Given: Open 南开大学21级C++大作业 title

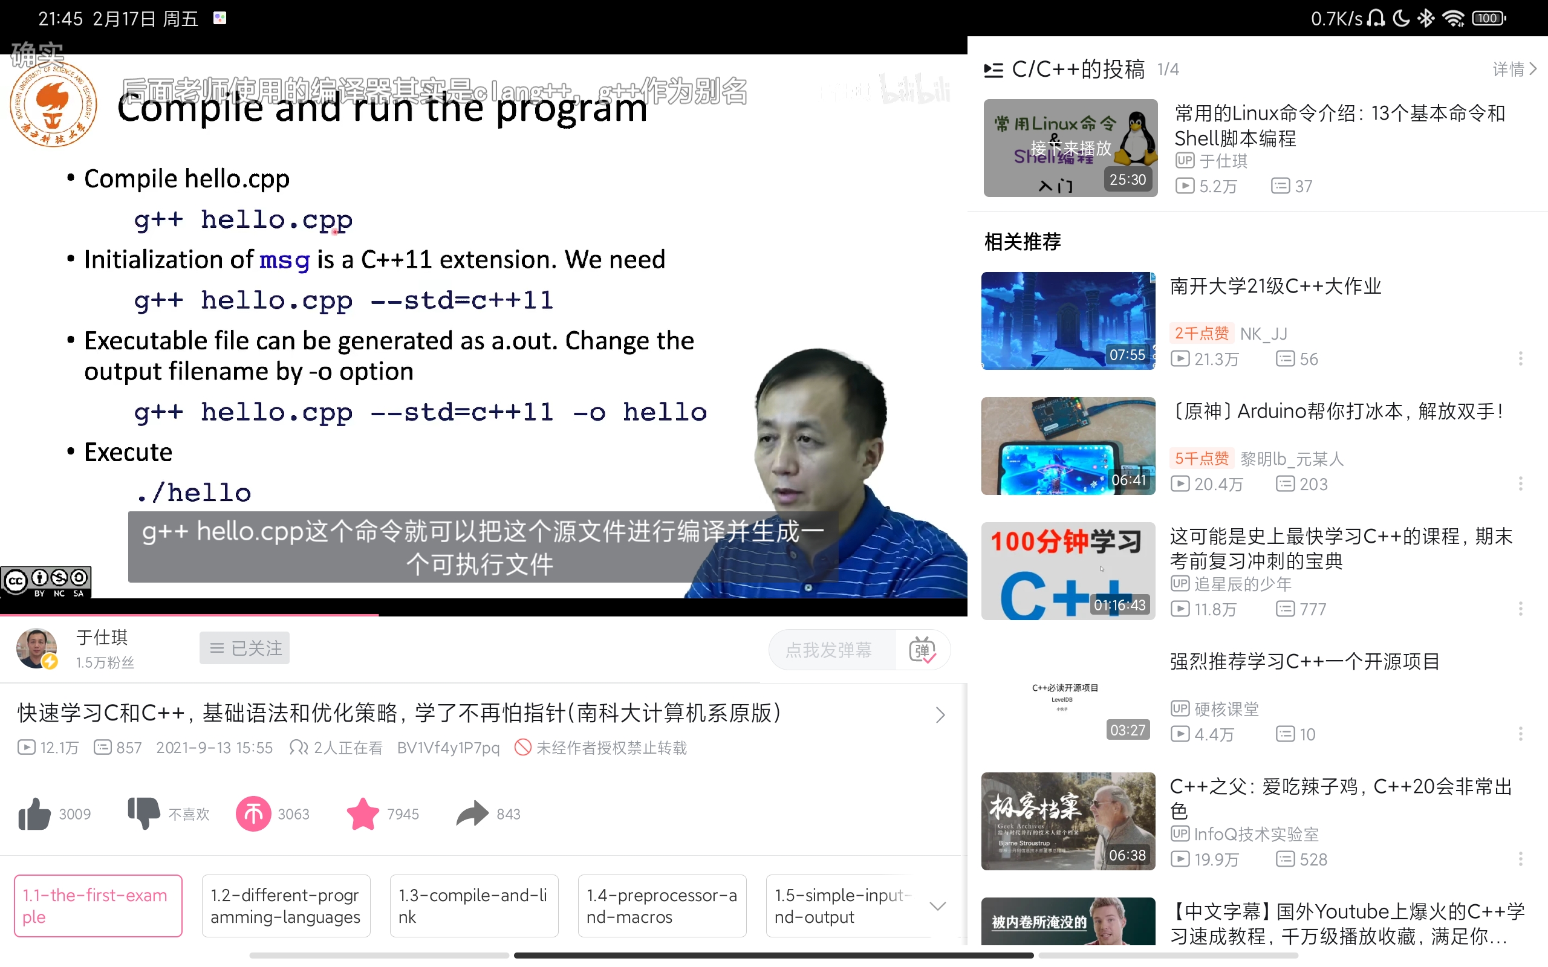Looking at the screenshot, I should click(1276, 286).
